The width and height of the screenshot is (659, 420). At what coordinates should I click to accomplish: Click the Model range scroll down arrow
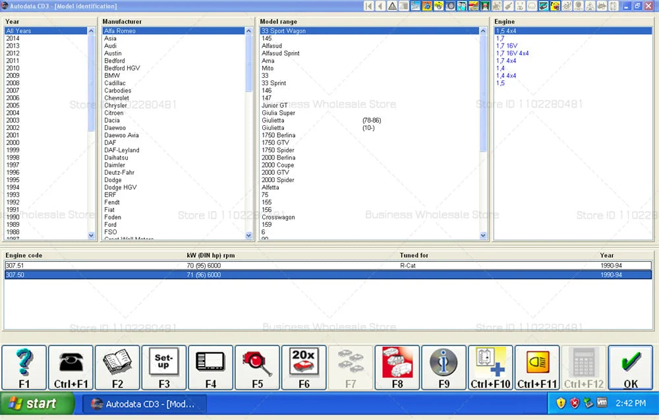pos(483,235)
